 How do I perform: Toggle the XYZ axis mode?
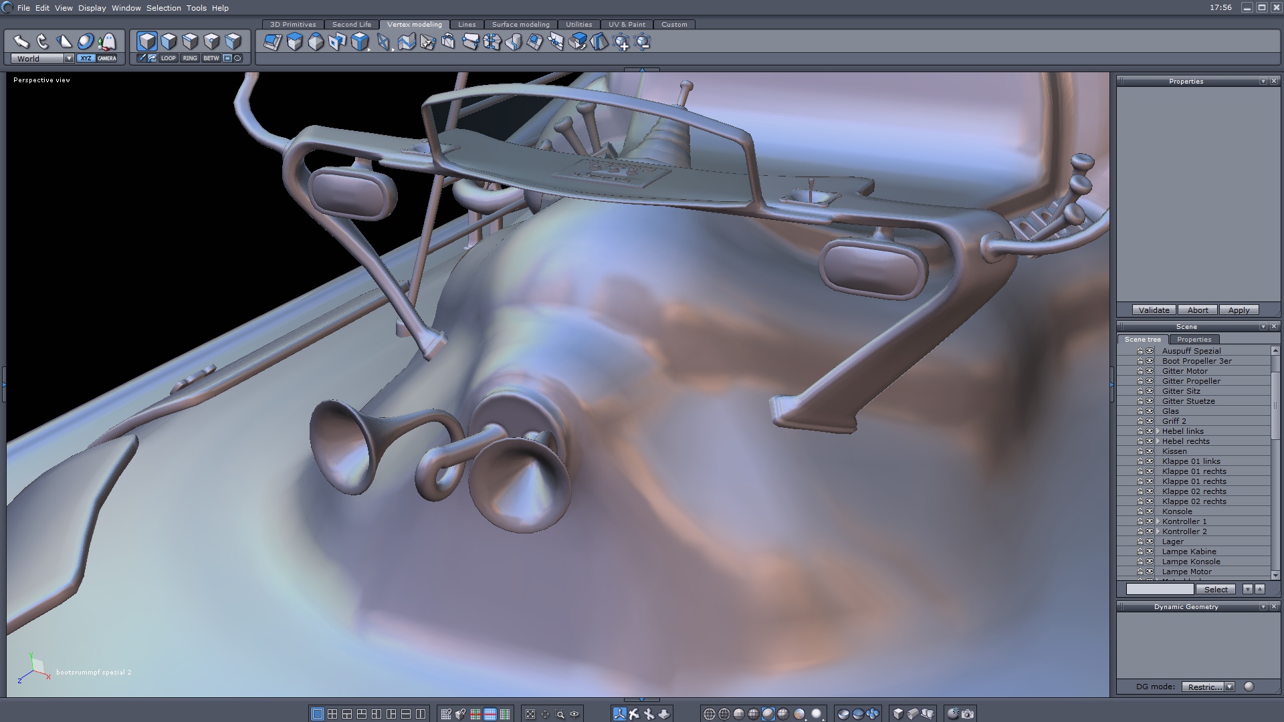(86, 58)
